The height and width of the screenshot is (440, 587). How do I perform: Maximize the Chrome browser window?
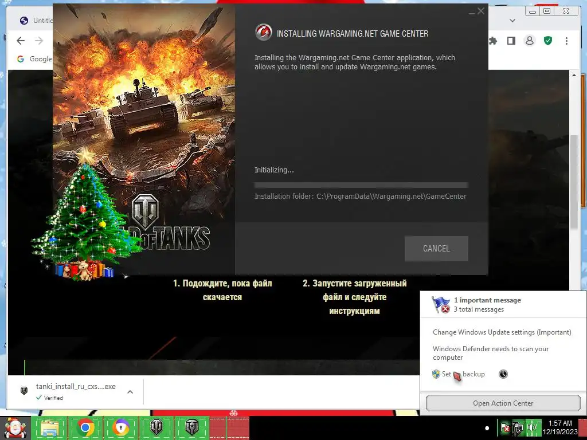(x=547, y=11)
